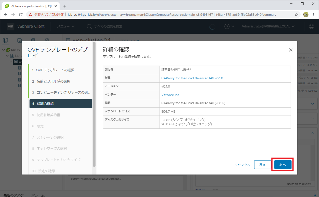Click キャンセル to cancel the wizard
Viewport: 319px width, 197px height.
pyautogui.click(x=242, y=165)
